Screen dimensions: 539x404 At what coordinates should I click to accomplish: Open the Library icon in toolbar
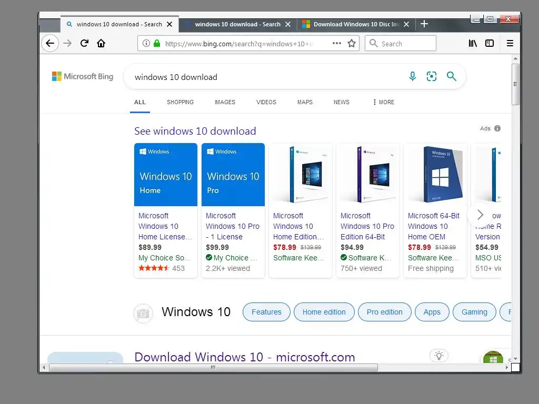473,43
